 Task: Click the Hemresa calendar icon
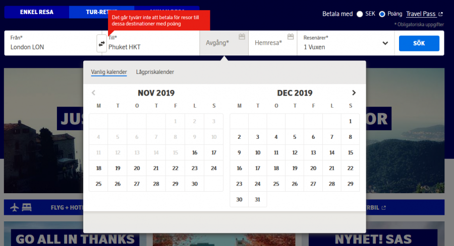(x=290, y=37)
